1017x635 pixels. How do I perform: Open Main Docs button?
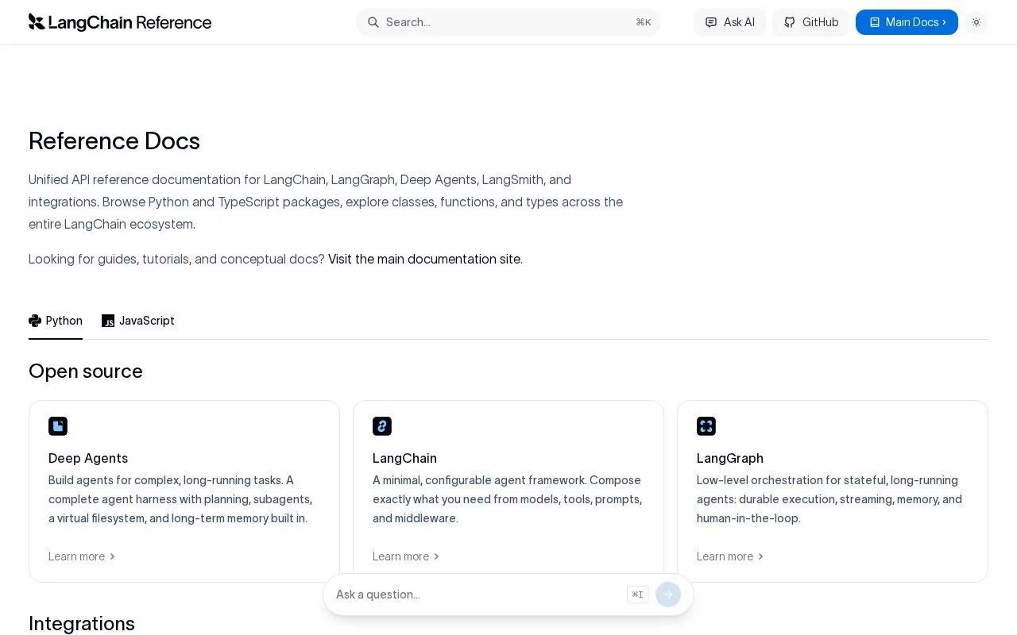pos(907,22)
